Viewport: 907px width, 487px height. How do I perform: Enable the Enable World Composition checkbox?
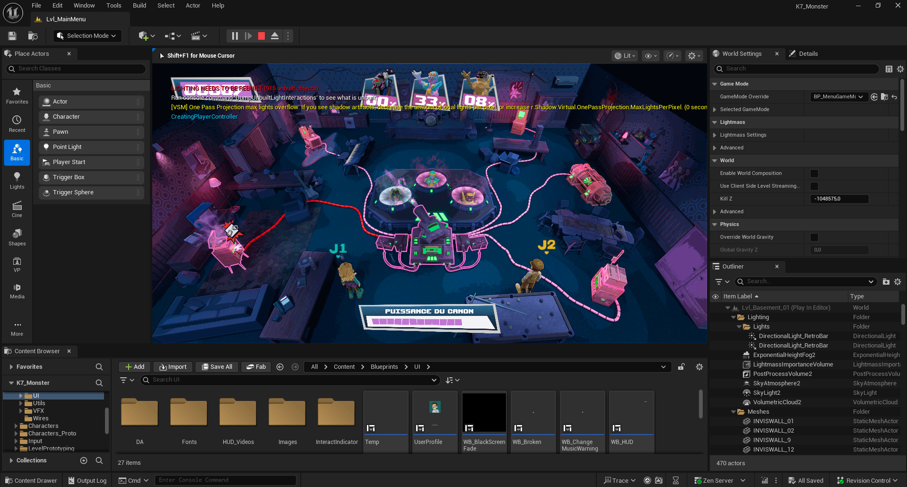point(814,173)
